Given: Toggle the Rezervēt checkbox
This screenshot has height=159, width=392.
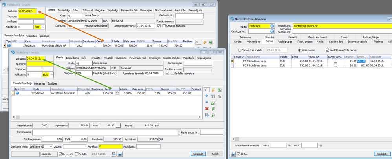Looking at the screenshot, I should tap(60, 154).
